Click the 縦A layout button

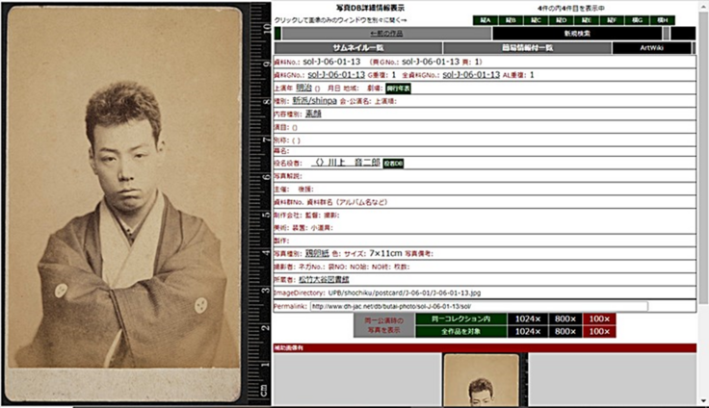coord(486,19)
